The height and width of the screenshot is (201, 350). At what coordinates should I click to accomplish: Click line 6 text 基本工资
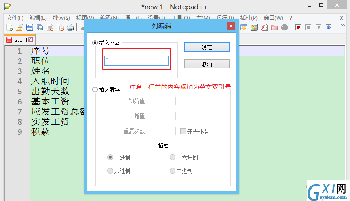coord(50,101)
